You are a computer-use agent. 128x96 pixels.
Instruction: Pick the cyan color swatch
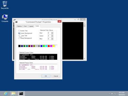coord(46,46)
